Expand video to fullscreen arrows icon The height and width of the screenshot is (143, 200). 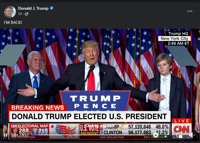[x=167, y=135]
